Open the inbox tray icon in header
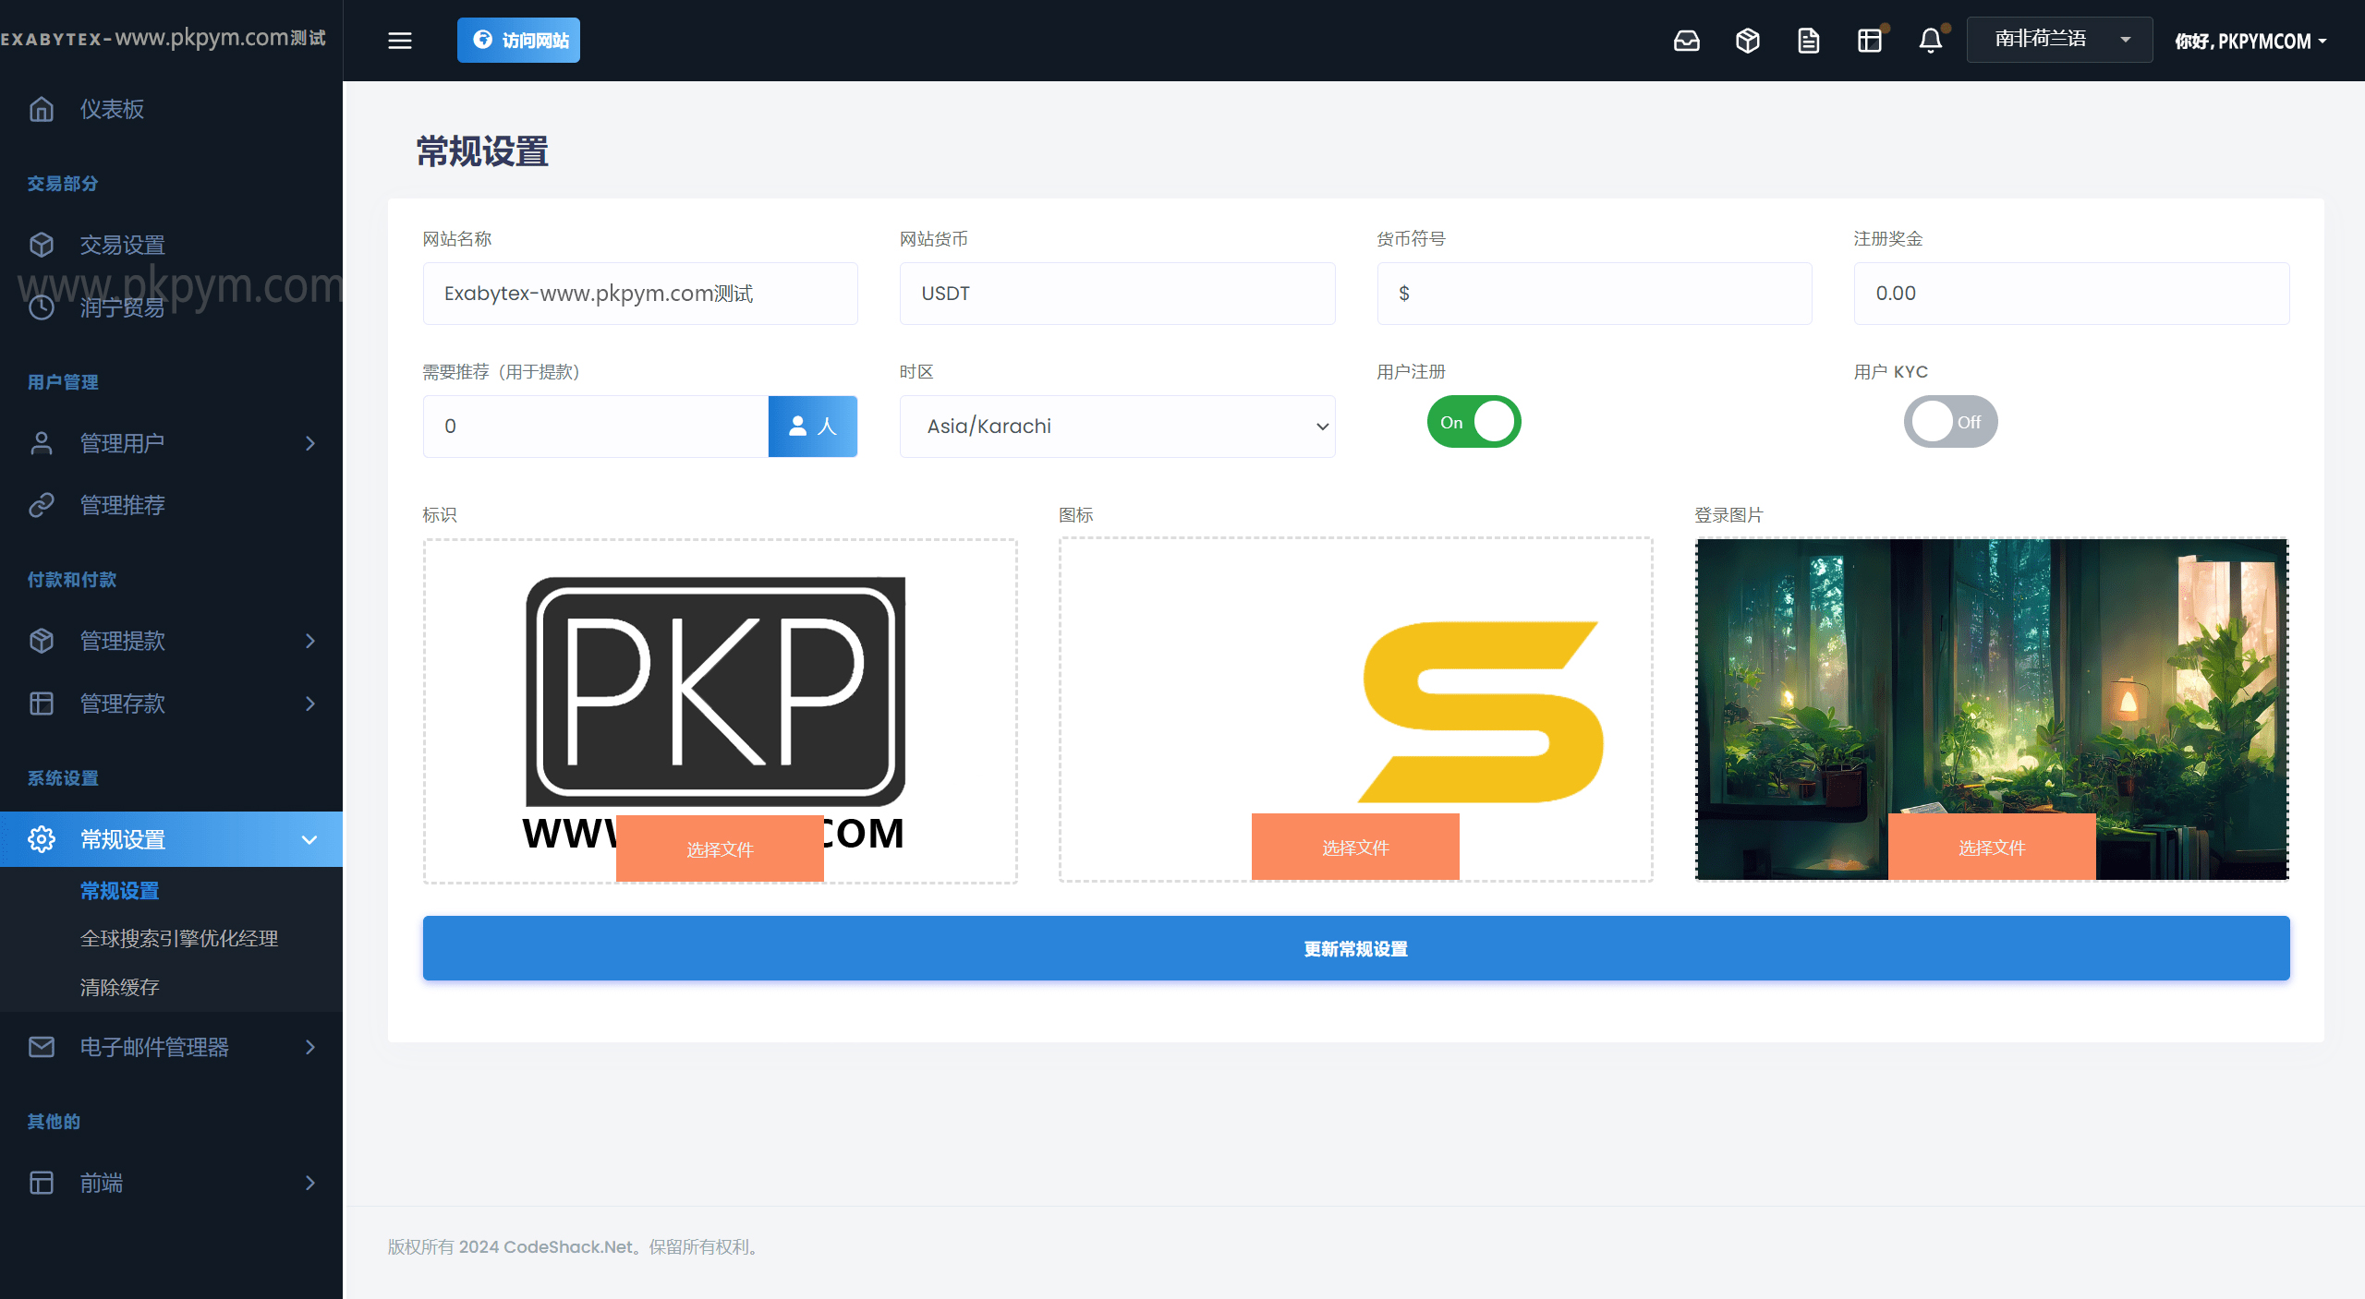Viewport: 2365px width, 1299px height. point(1687,41)
